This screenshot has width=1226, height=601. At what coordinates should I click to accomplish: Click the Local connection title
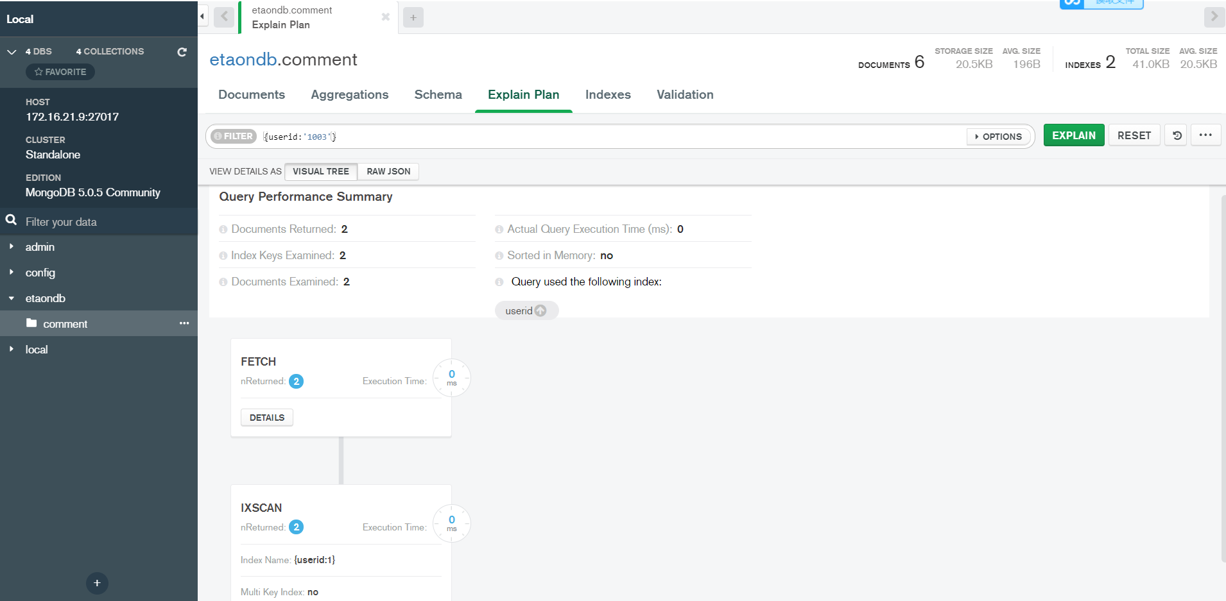point(20,19)
